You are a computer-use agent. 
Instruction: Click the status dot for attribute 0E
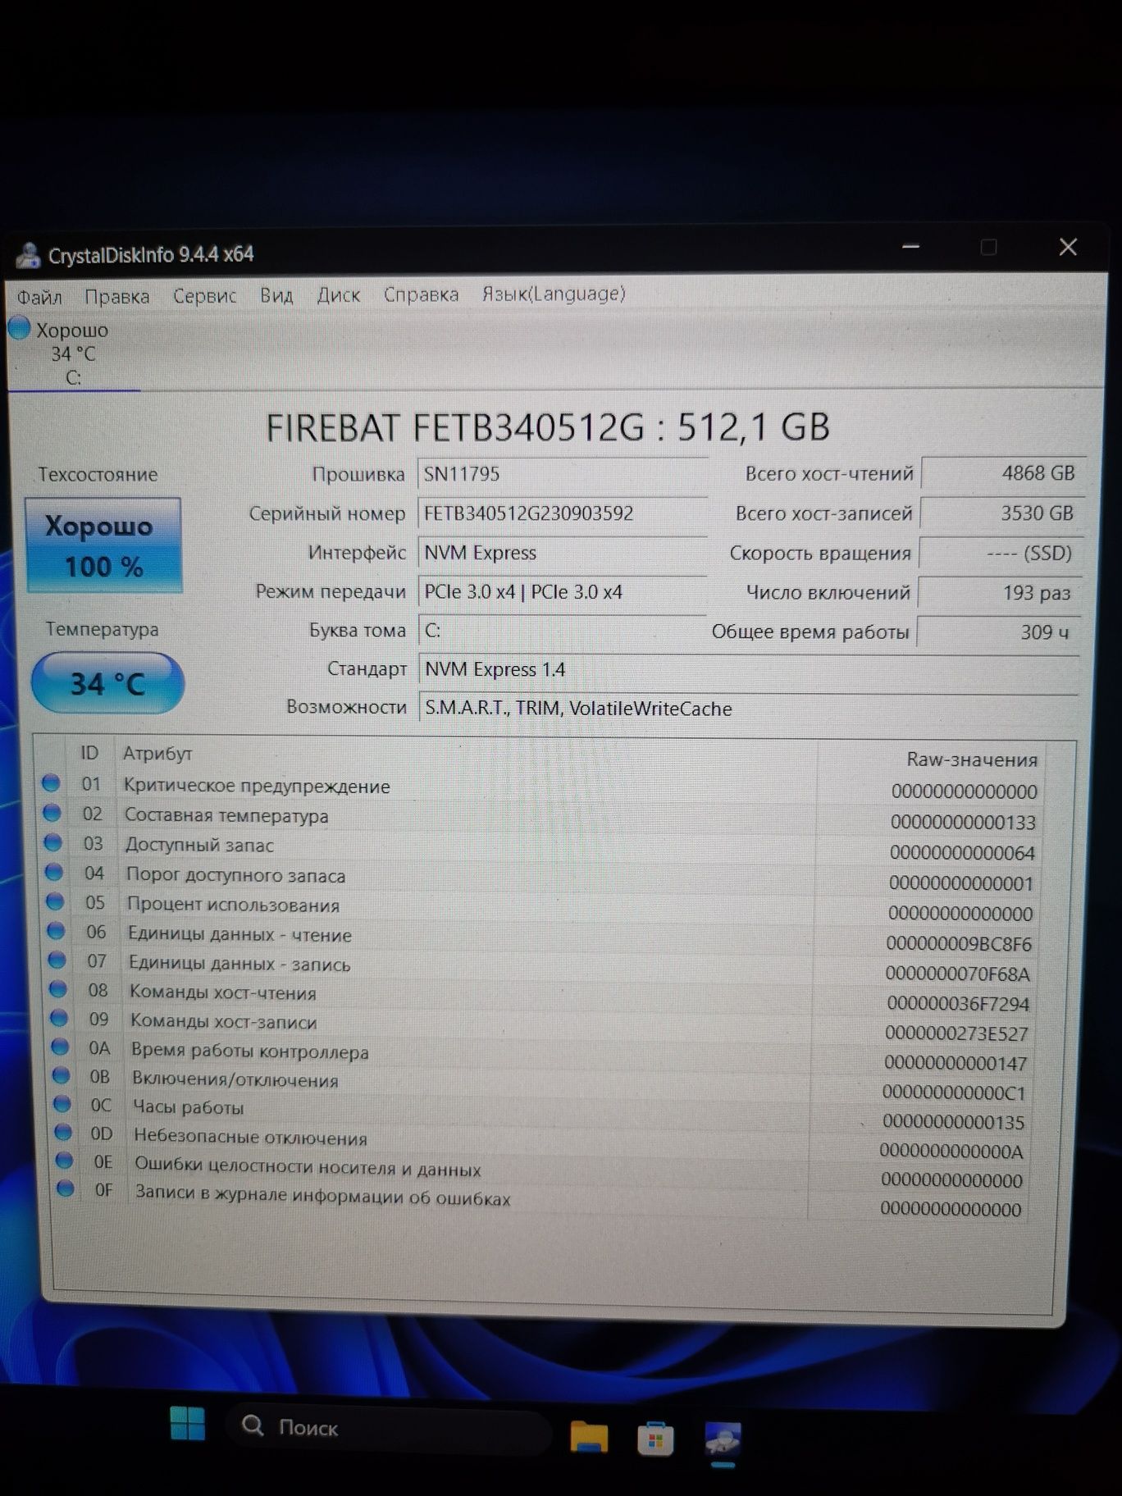65,1161
